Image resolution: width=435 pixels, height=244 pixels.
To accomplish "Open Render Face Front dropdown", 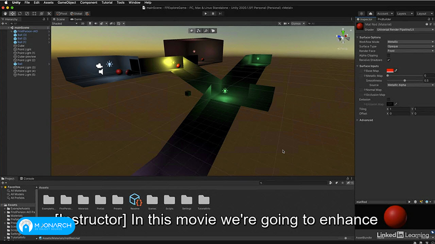I will click(x=411, y=51).
